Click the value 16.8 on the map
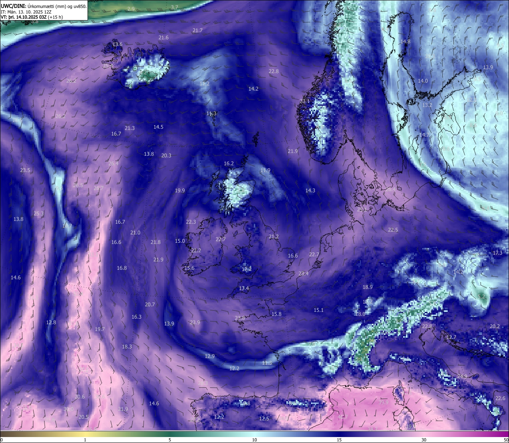The width and height of the screenshot is (509, 443). [x=122, y=268]
